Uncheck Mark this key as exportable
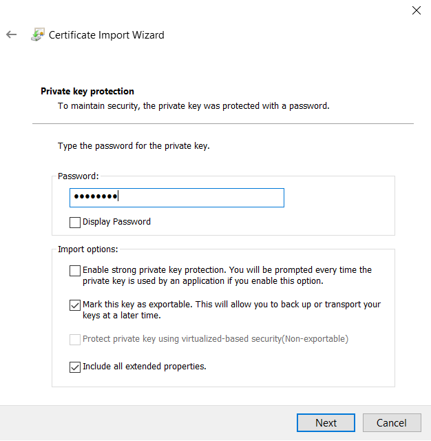Viewport: 431px width, 441px height. click(x=75, y=305)
